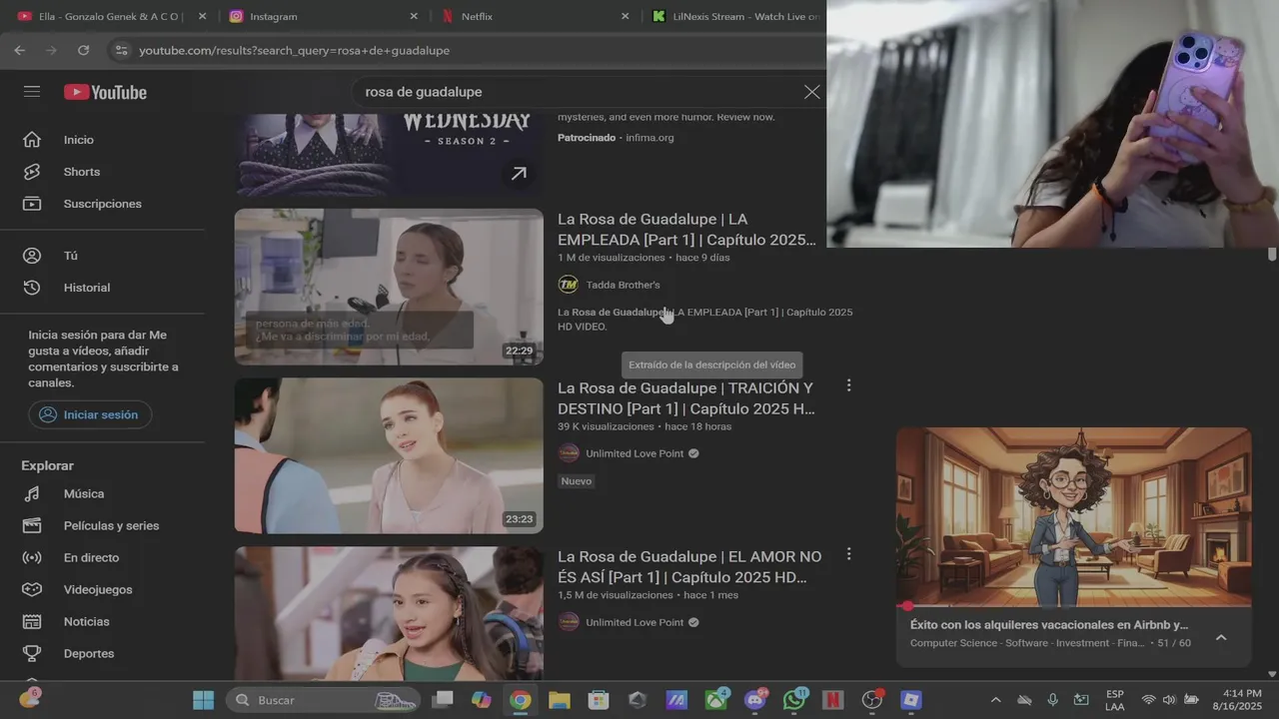
Task: Open the YouTube hamburger guide menu
Action: [x=32, y=92]
